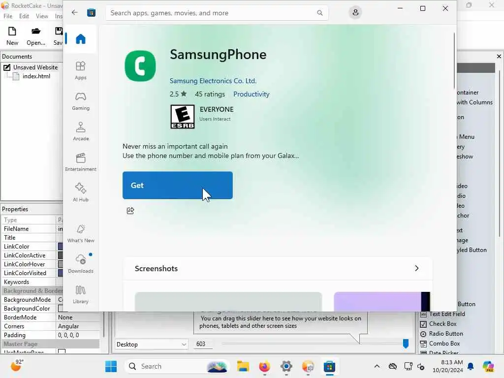504x378 pixels.
Task: Open the Samsung Electronics Co. Ltd. publisher link
Action: coord(213,81)
